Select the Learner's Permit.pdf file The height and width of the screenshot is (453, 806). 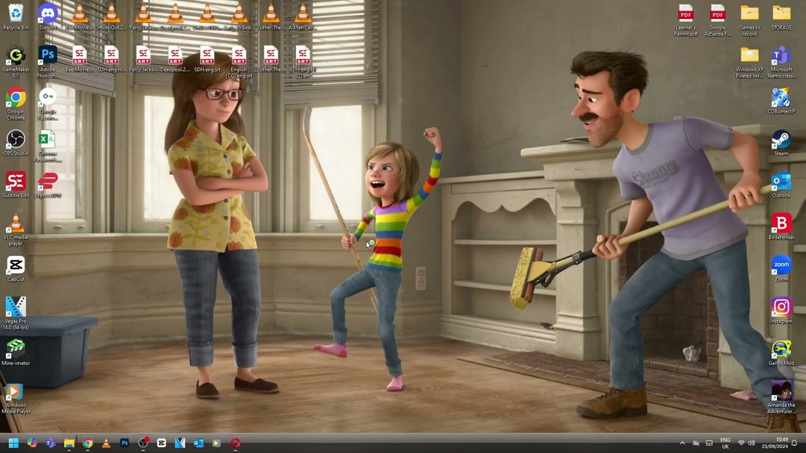click(x=686, y=20)
